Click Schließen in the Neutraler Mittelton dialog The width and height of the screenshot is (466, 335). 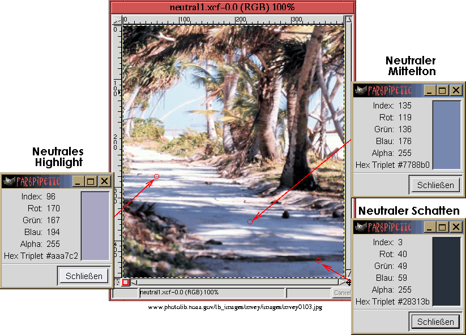point(435,185)
